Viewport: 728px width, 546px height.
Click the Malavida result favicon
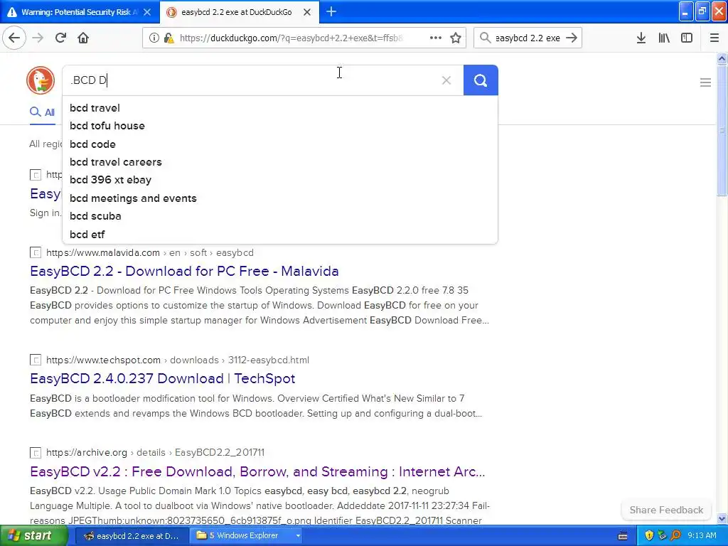click(36, 253)
